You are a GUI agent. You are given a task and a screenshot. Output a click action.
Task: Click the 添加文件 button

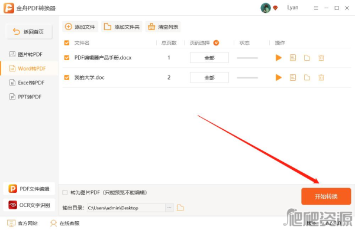point(80,27)
